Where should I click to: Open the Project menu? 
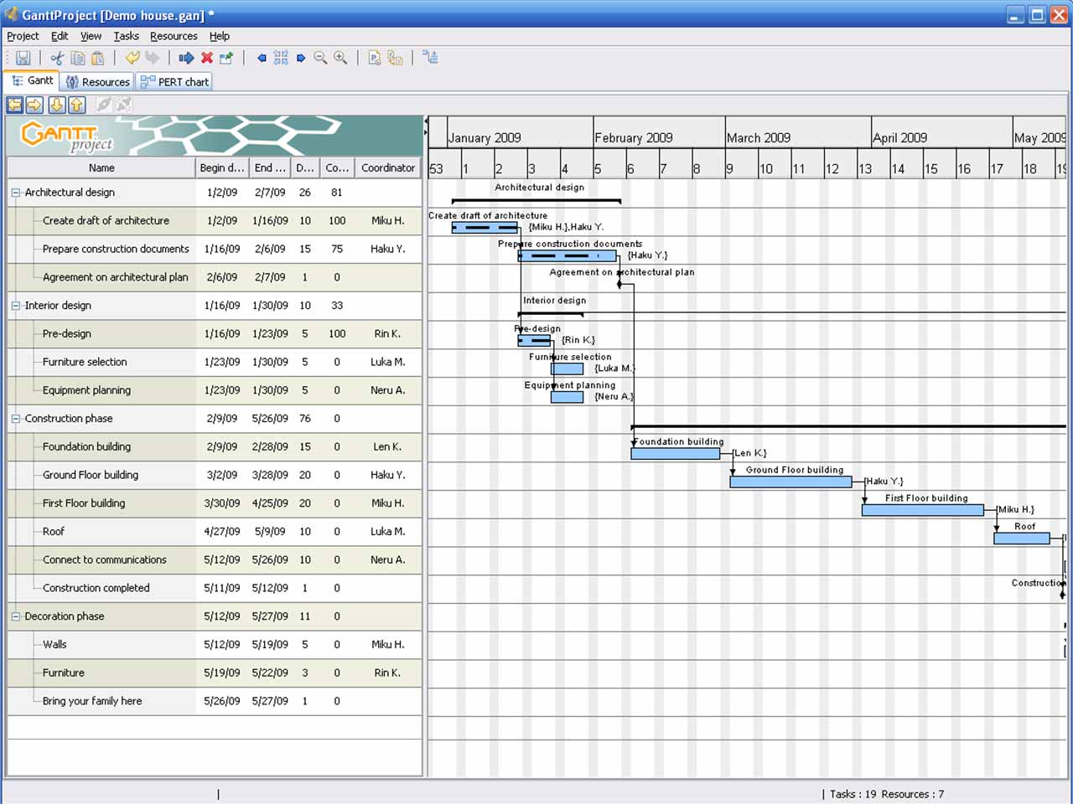point(23,36)
